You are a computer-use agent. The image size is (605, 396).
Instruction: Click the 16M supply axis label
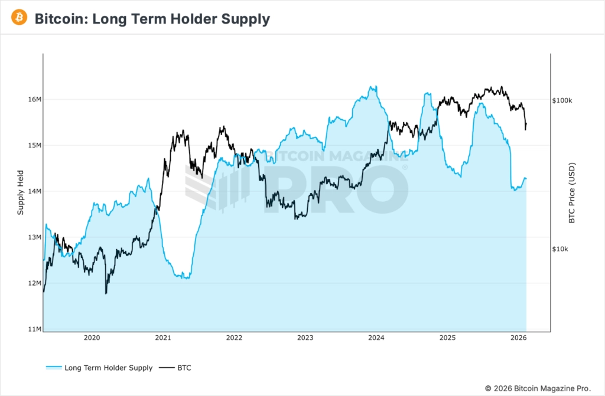click(x=34, y=99)
